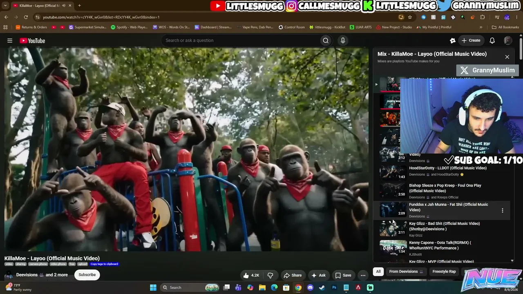The width and height of the screenshot is (523, 294).
Task: Reload the page in Chrome
Action: [26, 17]
